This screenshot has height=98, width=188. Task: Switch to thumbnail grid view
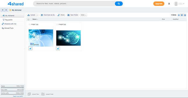click(x=182, y=15)
